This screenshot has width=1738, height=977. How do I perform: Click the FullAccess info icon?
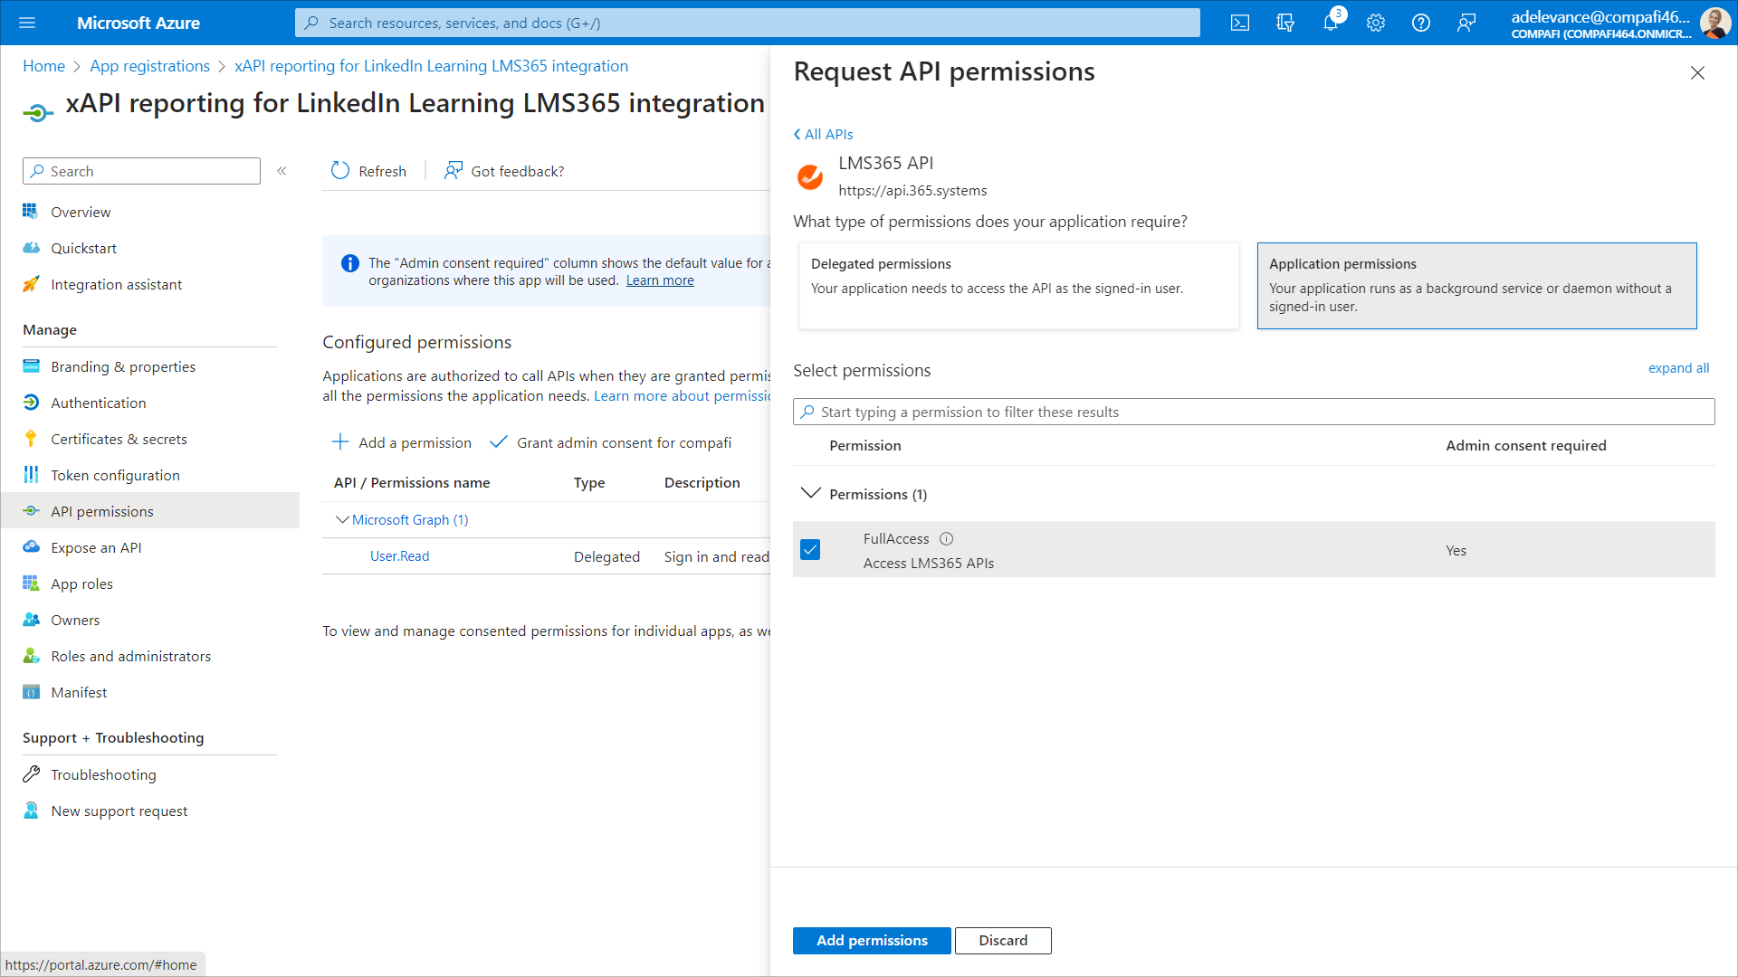(946, 538)
